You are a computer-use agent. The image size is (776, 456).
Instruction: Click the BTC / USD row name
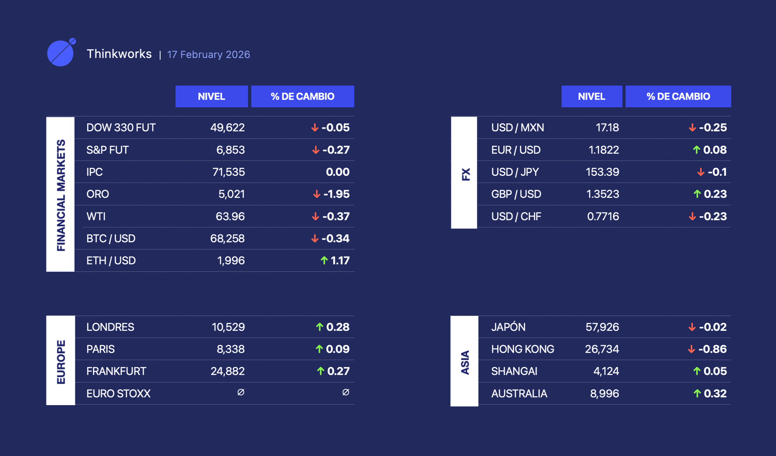click(111, 239)
